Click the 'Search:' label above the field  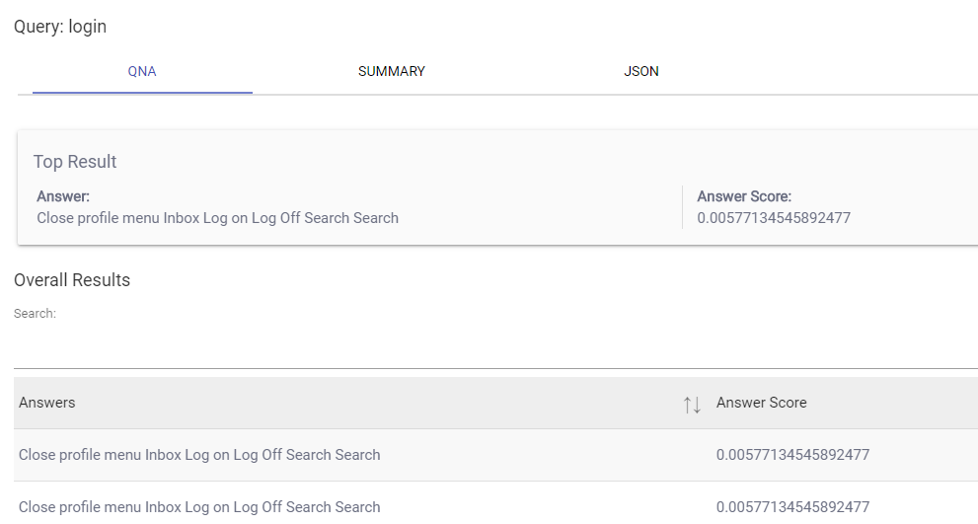[35, 314]
